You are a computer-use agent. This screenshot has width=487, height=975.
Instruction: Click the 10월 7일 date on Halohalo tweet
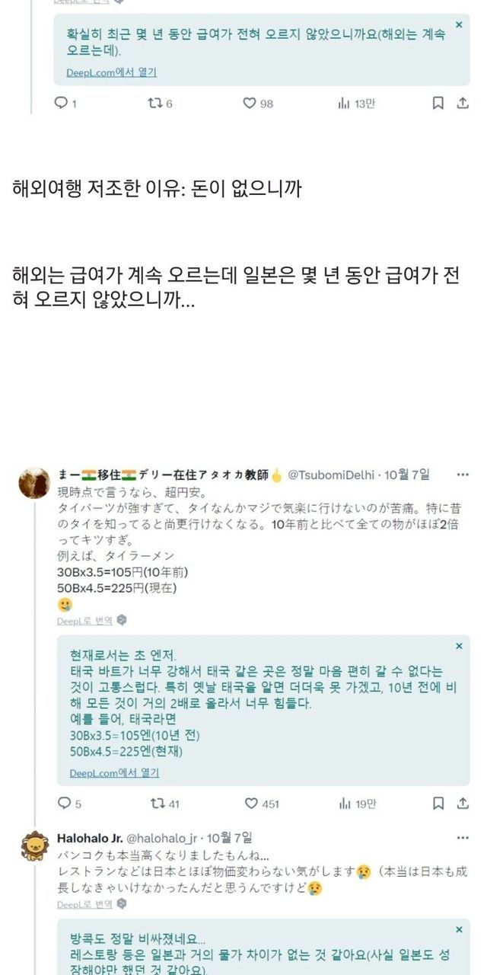(x=231, y=838)
